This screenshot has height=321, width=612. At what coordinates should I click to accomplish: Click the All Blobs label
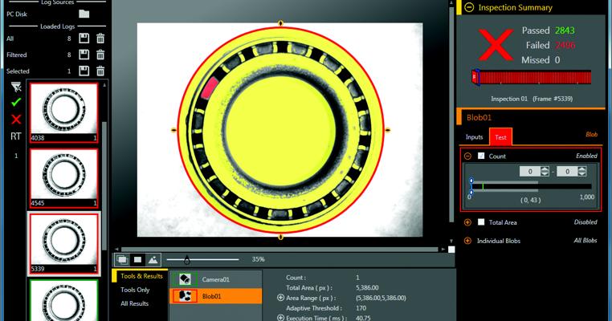[585, 241]
